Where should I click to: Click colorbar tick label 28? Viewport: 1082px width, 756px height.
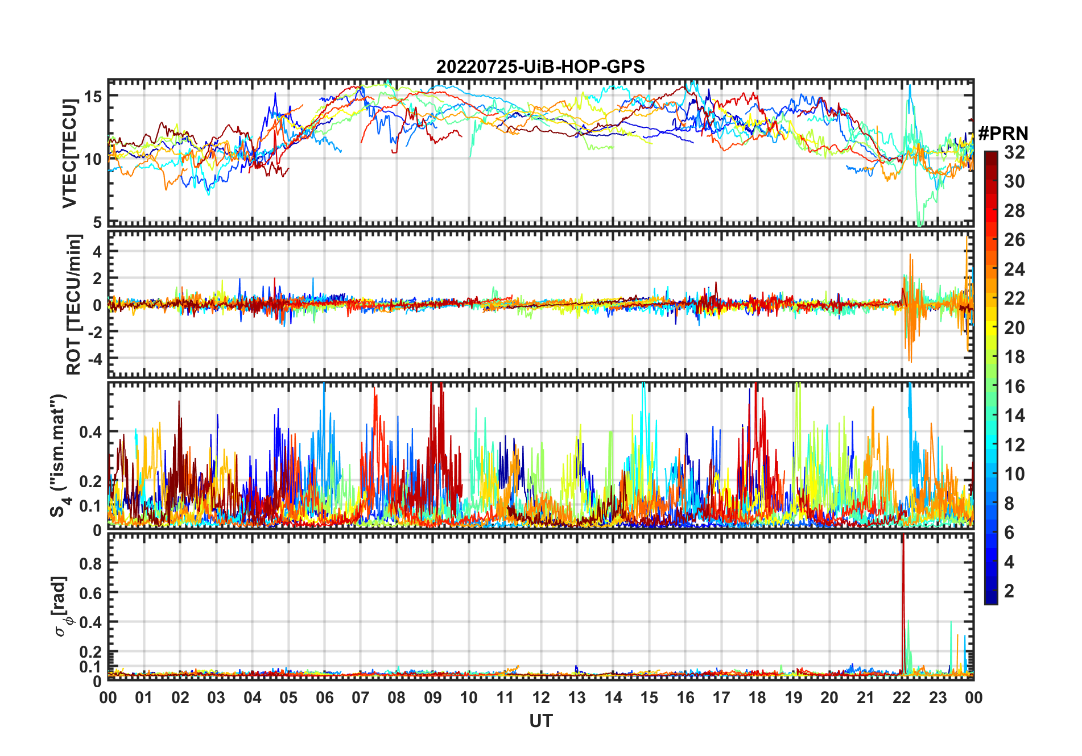pos(1014,210)
